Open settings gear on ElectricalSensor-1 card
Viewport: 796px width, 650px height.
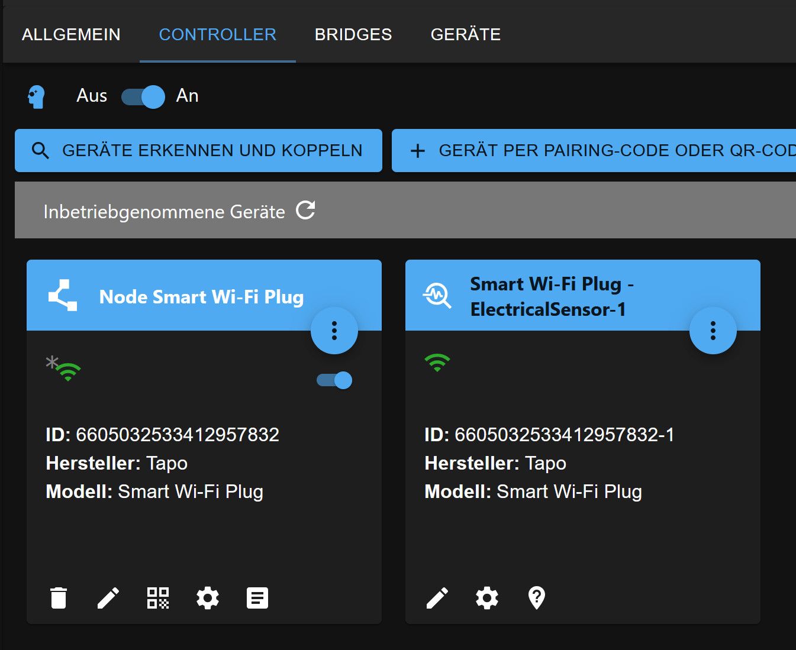pyautogui.click(x=487, y=598)
